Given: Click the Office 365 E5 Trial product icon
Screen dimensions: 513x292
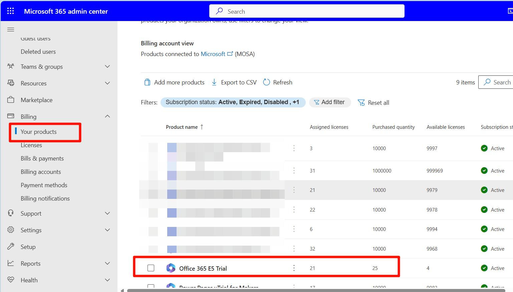Looking at the screenshot, I should tap(171, 268).
